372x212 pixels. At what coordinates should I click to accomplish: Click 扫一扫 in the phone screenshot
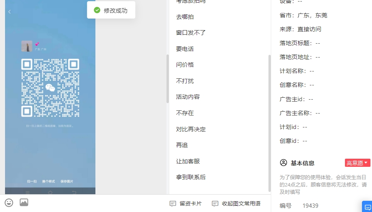click(32, 181)
